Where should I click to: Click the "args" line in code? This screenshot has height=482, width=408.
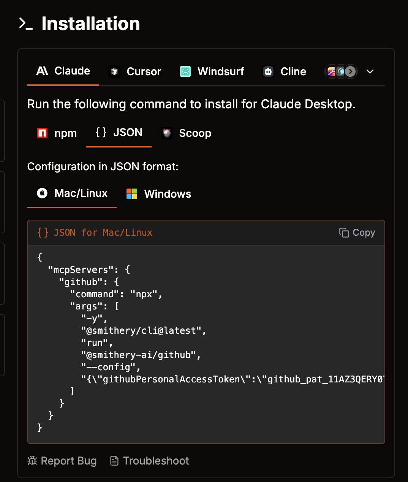tap(95, 306)
